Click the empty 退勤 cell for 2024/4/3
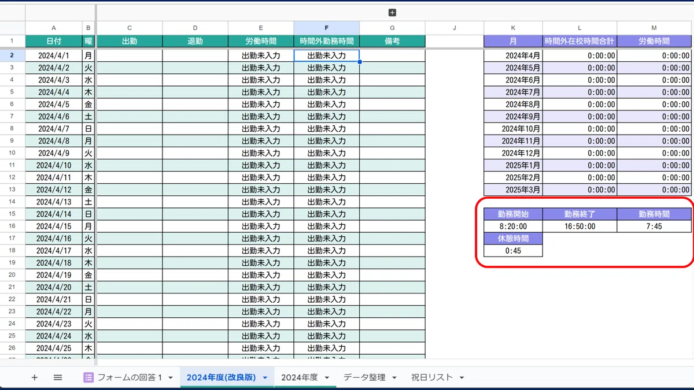The height and width of the screenshot is (390, 694). pyautogui.click(x=195, y=80)
